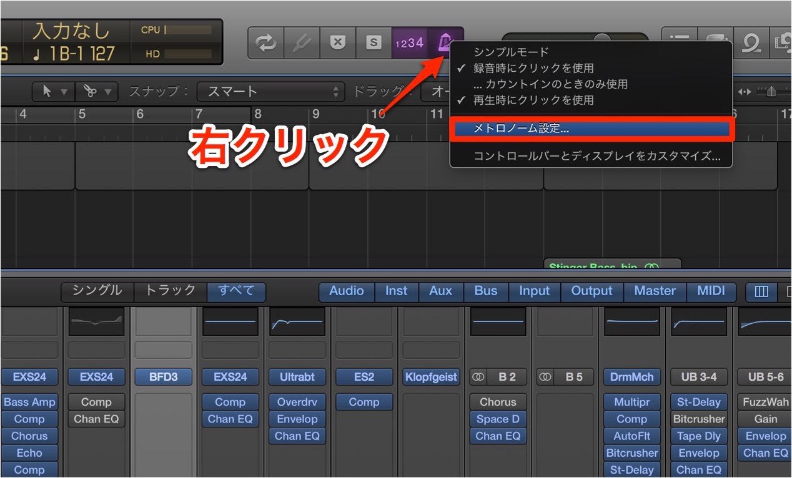Open the Tuner from the control bar
The image size is (792, 478).
(x=302, y=43)
